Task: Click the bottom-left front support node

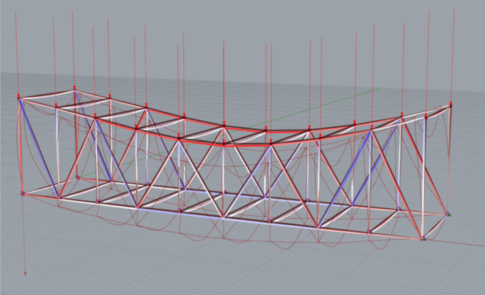Action: click(x=23, y=193)
